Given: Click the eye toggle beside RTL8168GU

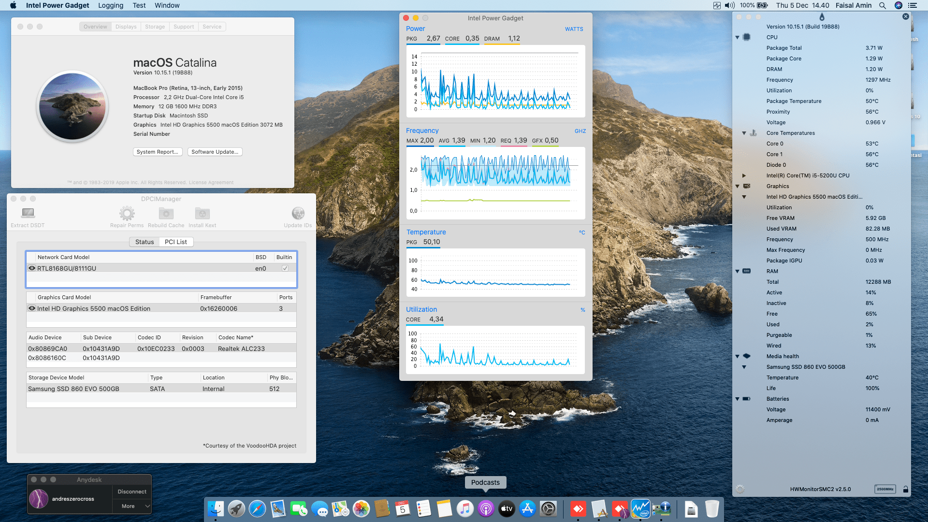Looking at the screenshot, I should coord(32,268).
